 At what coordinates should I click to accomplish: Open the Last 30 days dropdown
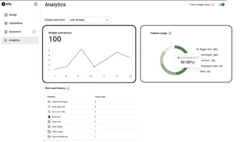[x=89, y=20]
